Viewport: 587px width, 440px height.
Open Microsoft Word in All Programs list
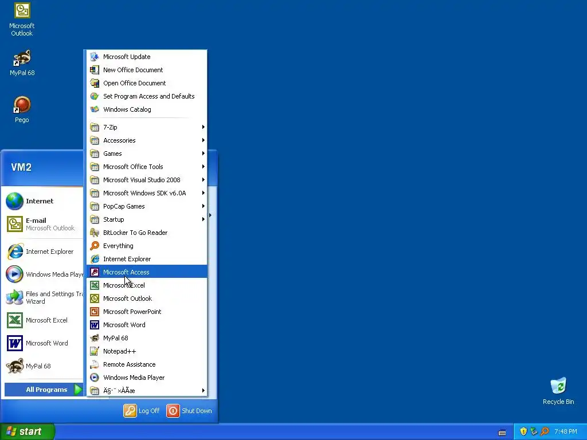coord(147,325)
